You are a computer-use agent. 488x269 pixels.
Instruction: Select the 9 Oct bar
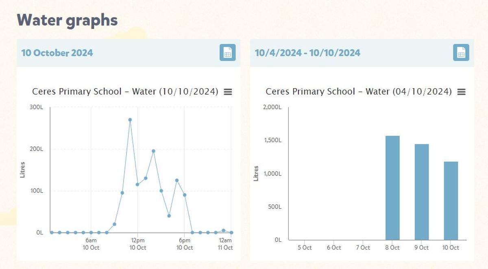point(422,192)
